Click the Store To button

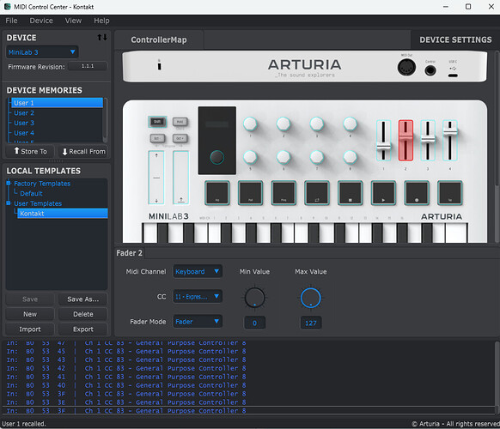(x=30, y=151)
